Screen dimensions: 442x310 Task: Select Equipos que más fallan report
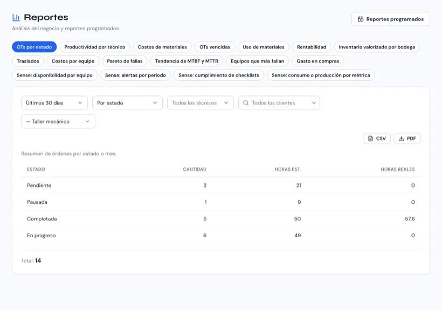point(257,61)
